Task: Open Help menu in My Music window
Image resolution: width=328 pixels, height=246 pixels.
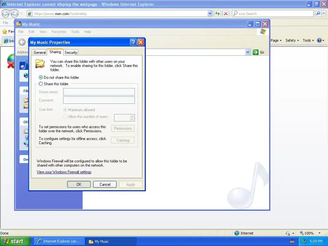Action: pyautogui.click(x=88, y=32)
